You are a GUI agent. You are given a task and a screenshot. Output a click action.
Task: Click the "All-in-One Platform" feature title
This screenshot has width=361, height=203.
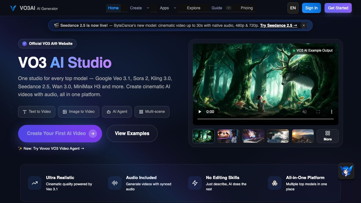pyautogui.click(x=305, y=178)
